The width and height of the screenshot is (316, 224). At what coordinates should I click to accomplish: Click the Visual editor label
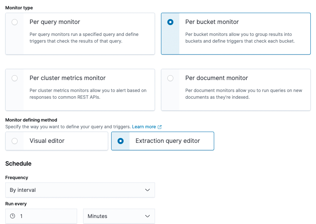click(x=47, y=141)
